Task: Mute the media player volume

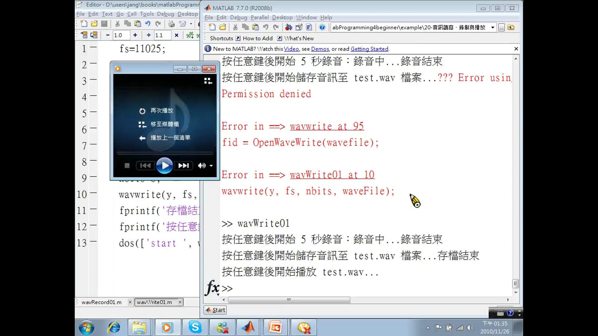Action: pos(202,166)
